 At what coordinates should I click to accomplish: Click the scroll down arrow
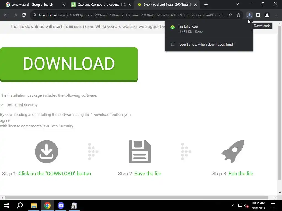click(x=280, y=193)
